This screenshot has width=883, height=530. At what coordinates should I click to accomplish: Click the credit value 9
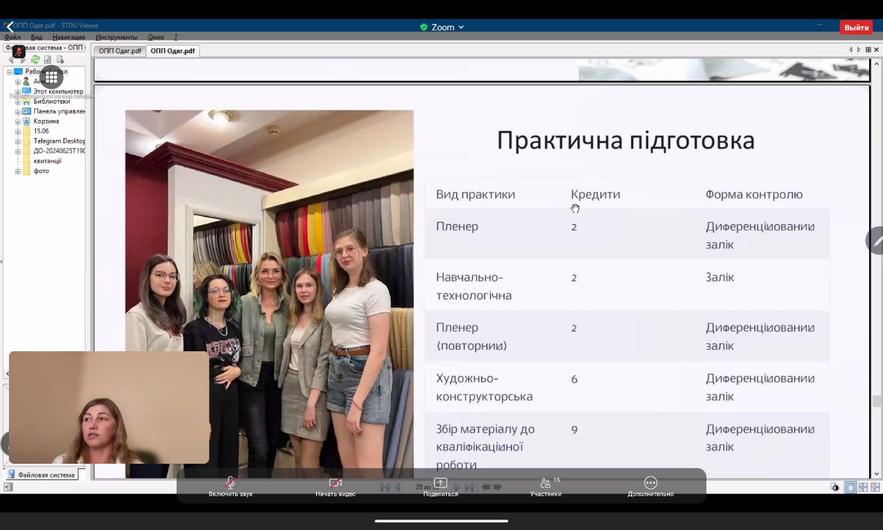574,430
